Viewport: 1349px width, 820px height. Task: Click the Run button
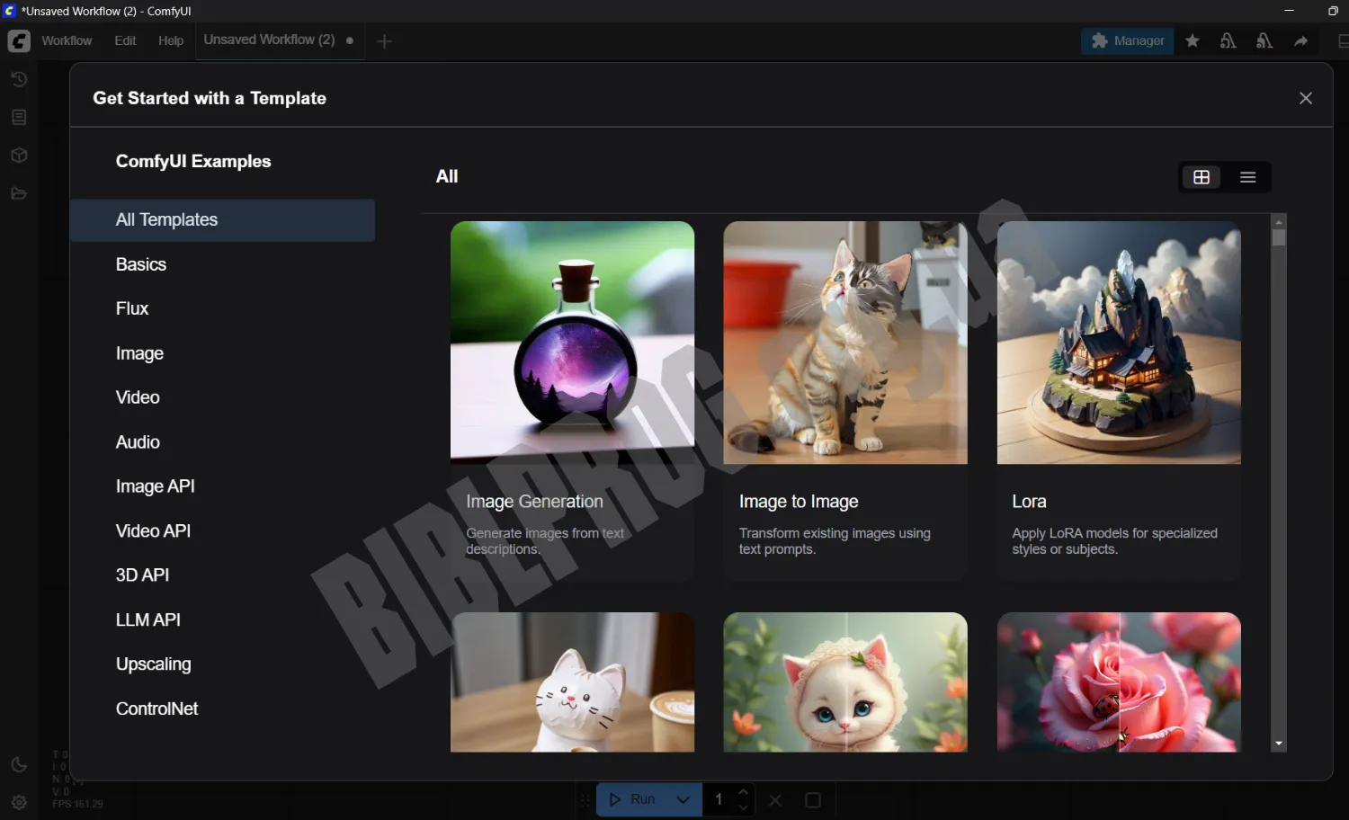pos(632,799)
